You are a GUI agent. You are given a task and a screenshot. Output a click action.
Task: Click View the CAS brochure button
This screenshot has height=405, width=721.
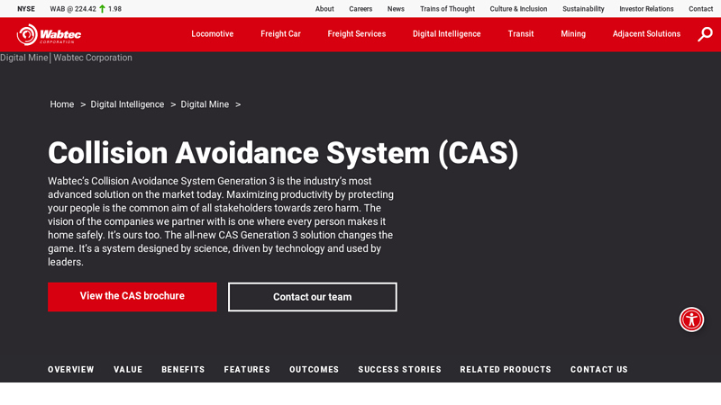(x=132, y=297)
